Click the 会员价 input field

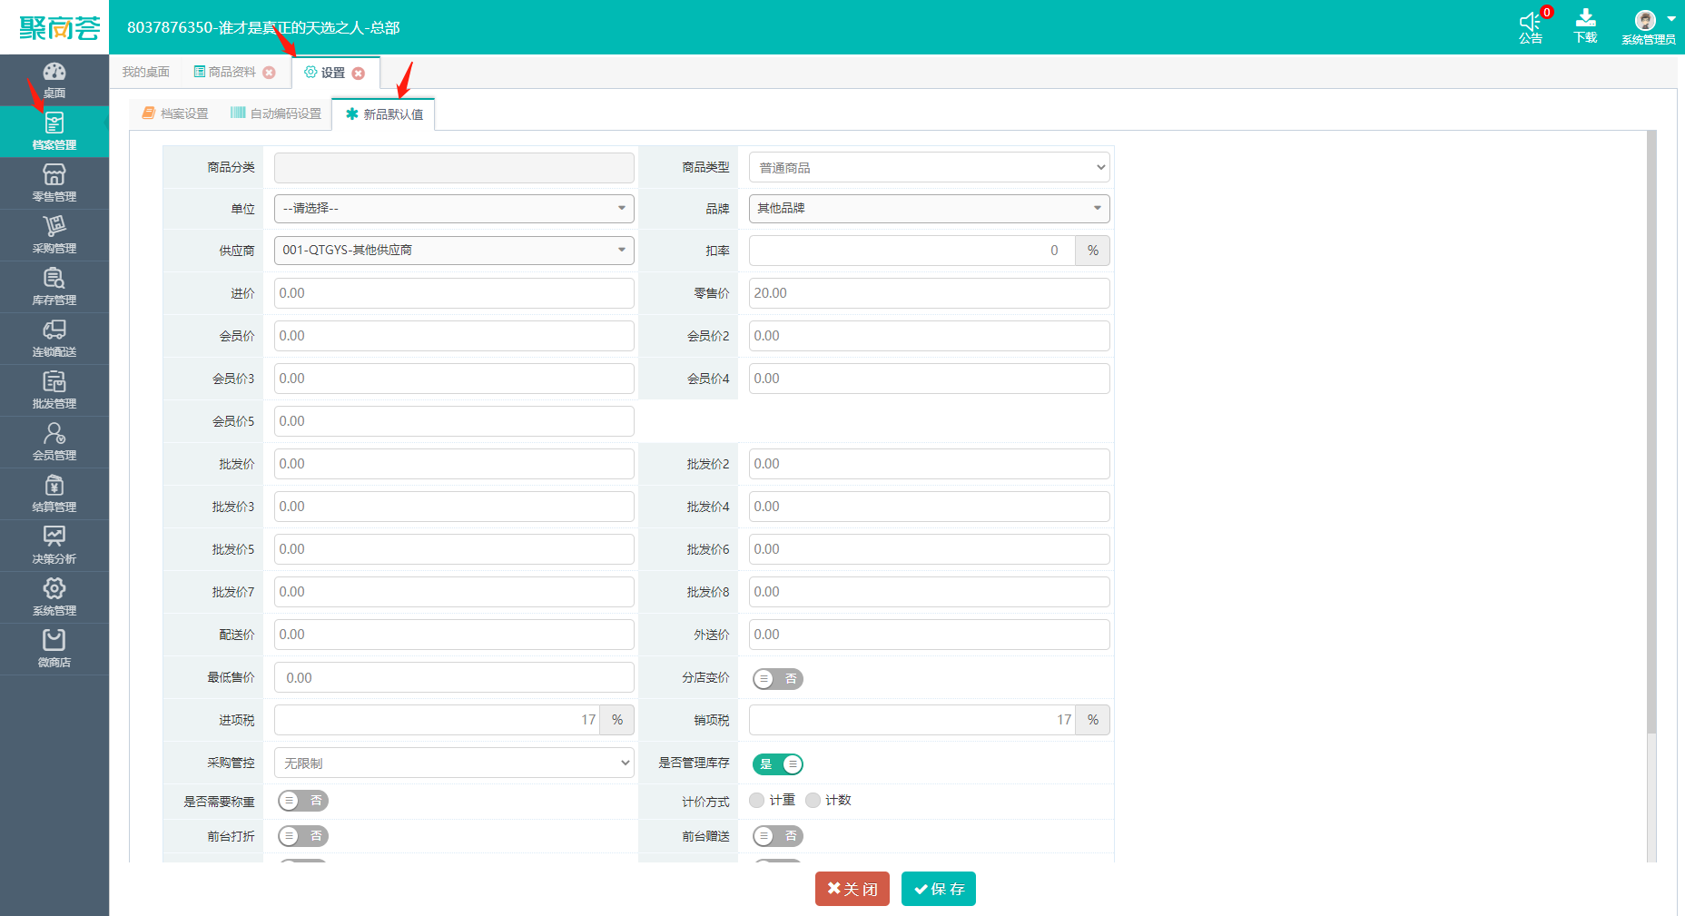454,336
